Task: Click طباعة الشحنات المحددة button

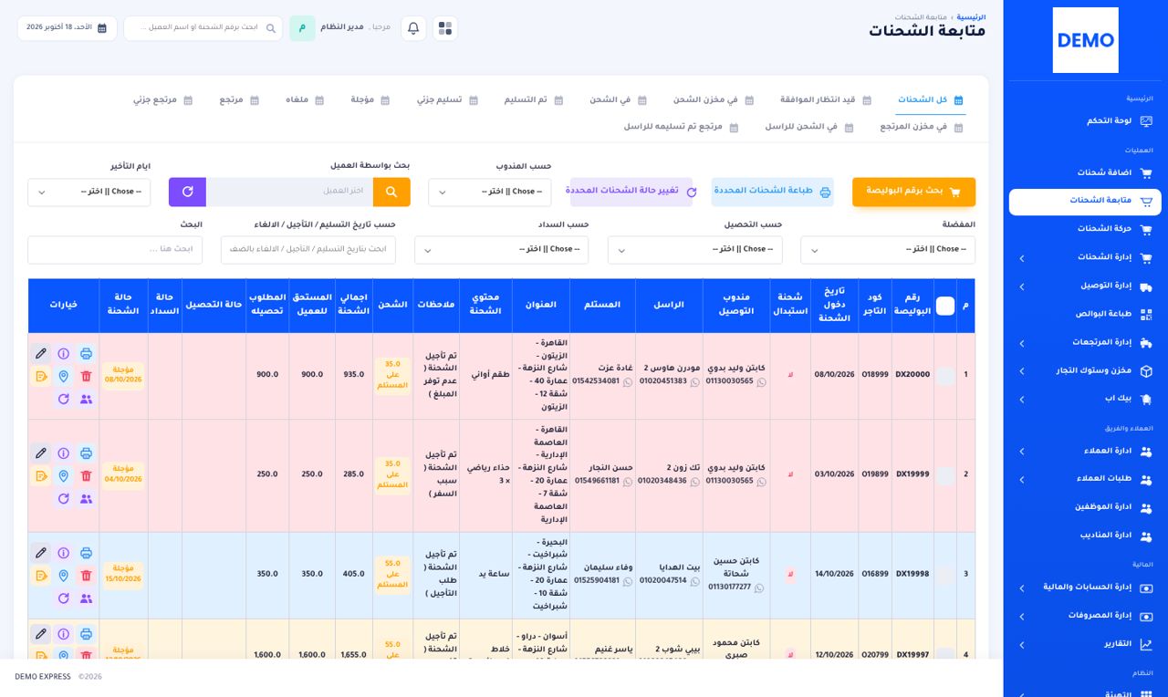Action: [x=772, y=192]
